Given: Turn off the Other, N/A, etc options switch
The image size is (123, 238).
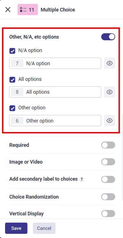Looking at the screenshot, I should (108, 37).
